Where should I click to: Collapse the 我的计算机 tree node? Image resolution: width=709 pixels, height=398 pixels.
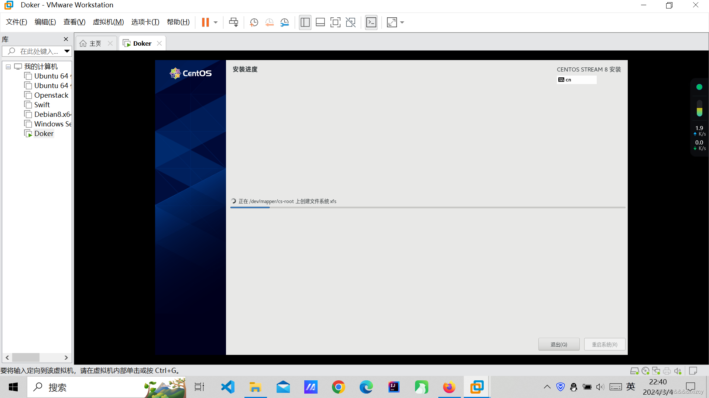(8, 67)
